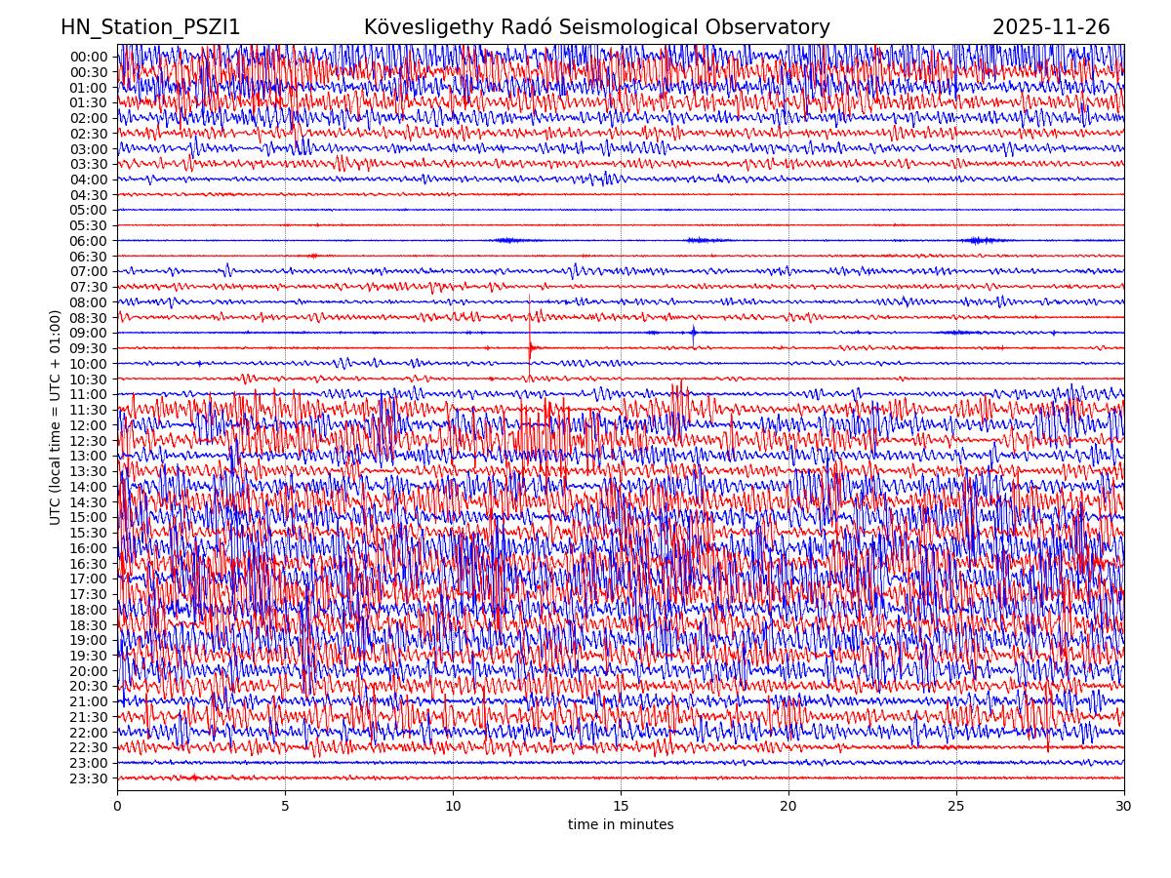The image size is (1171, 878).
Task: Click the blue spike on the 09:00 trace
Action: (694, 333)
